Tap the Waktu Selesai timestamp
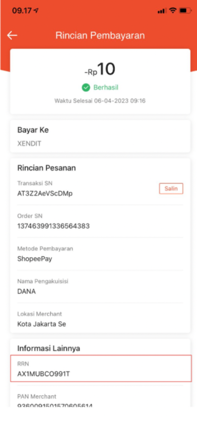197x422 pixels. click(x=100, y=101)
